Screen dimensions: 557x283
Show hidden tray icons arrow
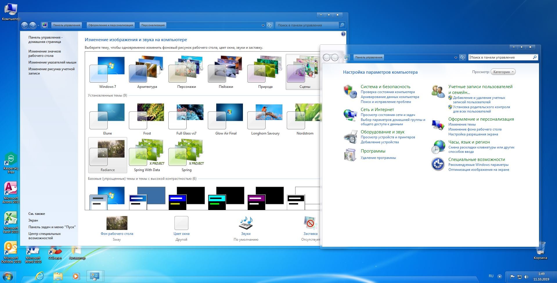tap(500, 276)
